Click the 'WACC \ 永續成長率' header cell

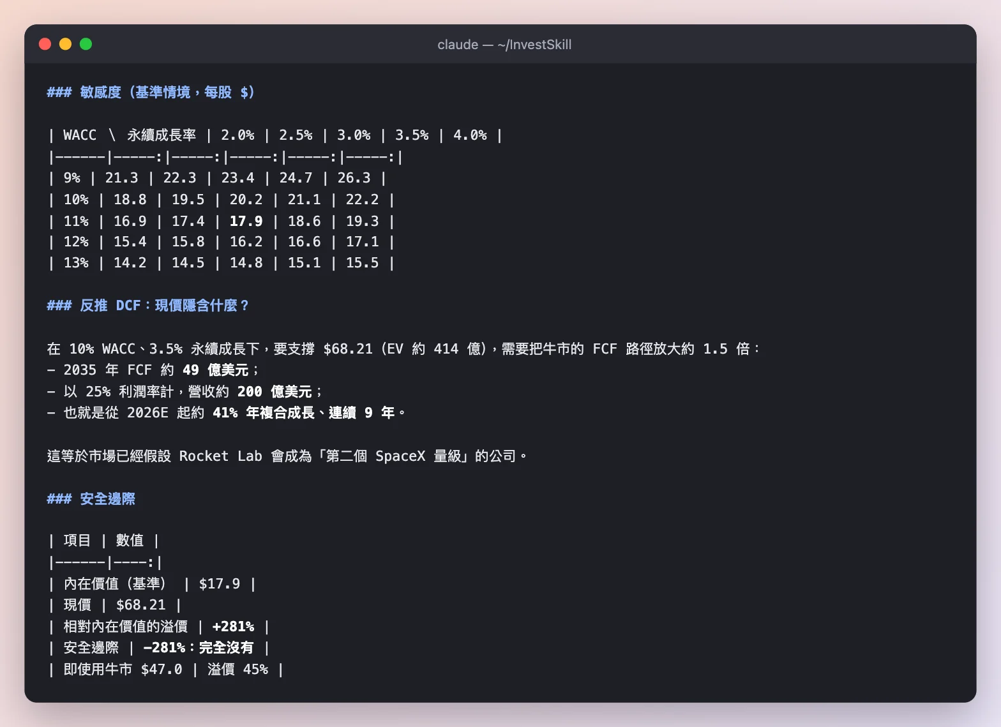(130, 135)
